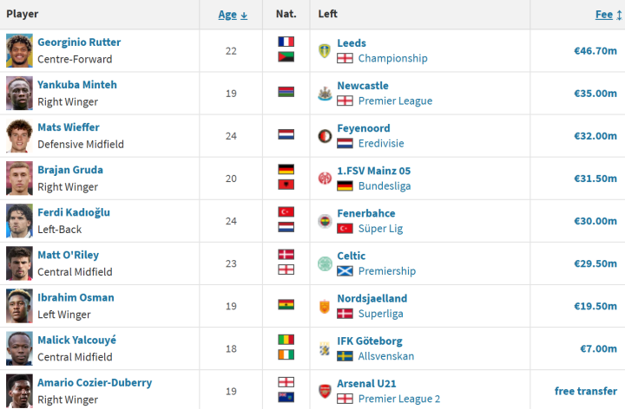This screenshot has height=409, width=625.
Task: Click Ferdi Kadıoğlu's portrait thumbnail
Action: point(19,220)
